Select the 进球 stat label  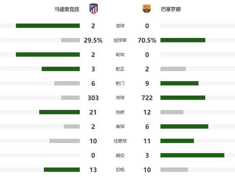pos(120,26)
